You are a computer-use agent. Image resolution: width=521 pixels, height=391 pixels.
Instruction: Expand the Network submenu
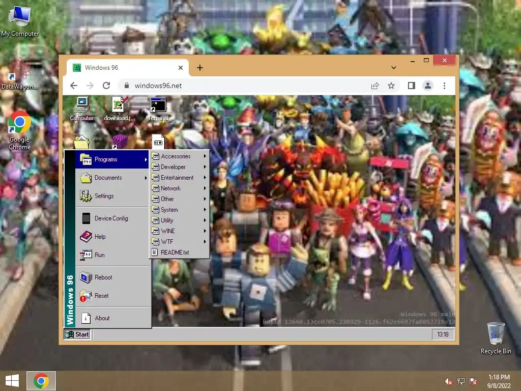click(180, 188)
